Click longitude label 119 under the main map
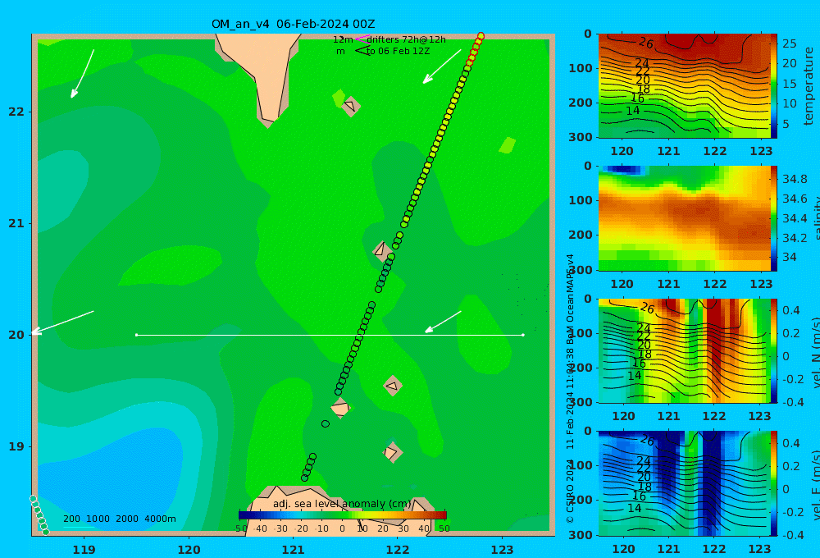The width and height of the screenshot is (820, 558). coord(84,550)
